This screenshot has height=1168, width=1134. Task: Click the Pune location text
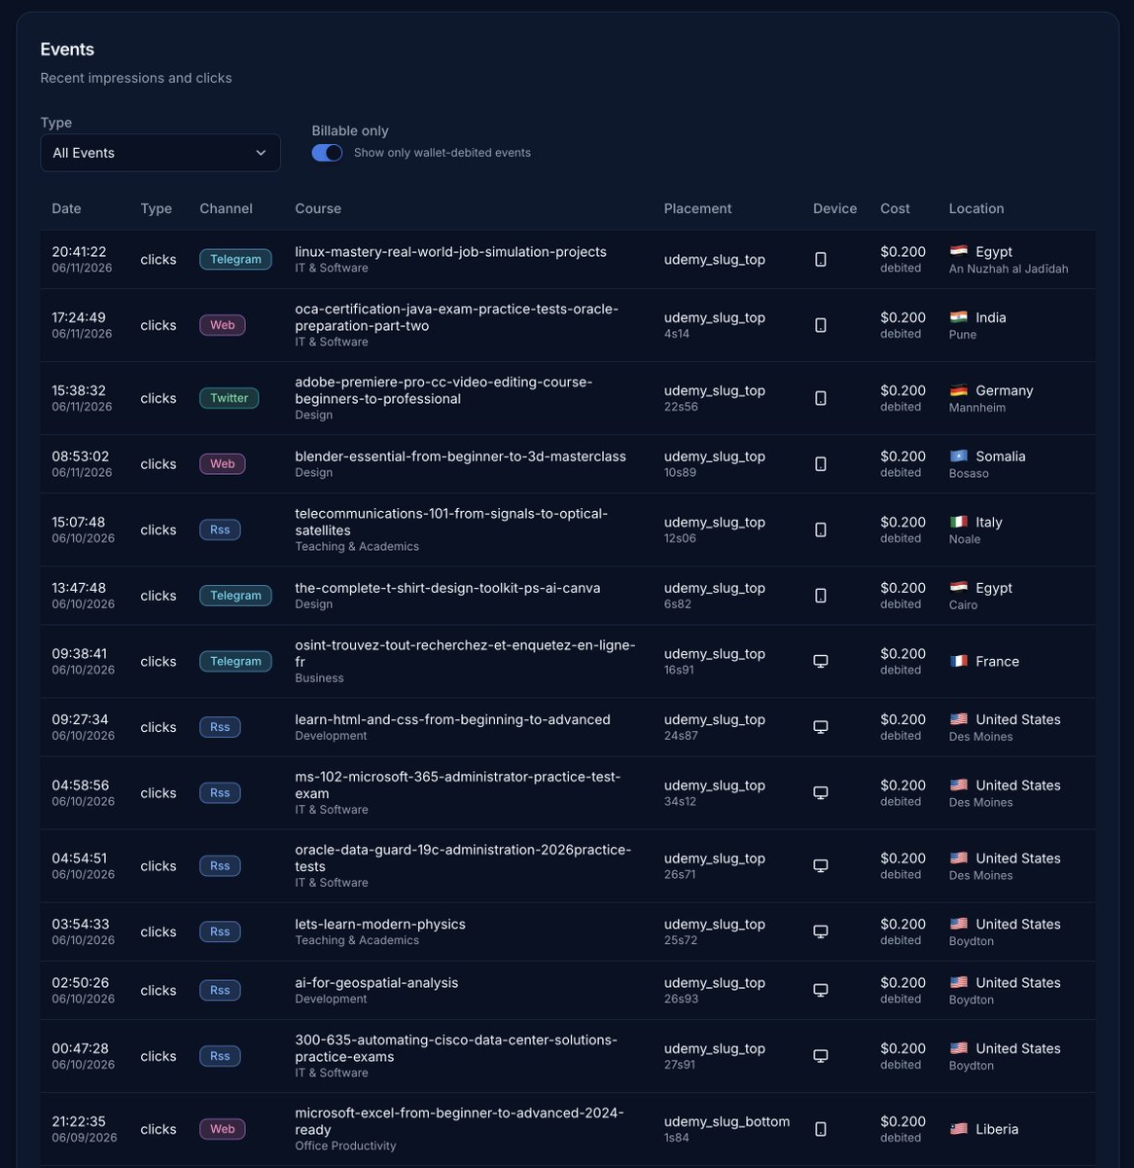pos(963,335)
